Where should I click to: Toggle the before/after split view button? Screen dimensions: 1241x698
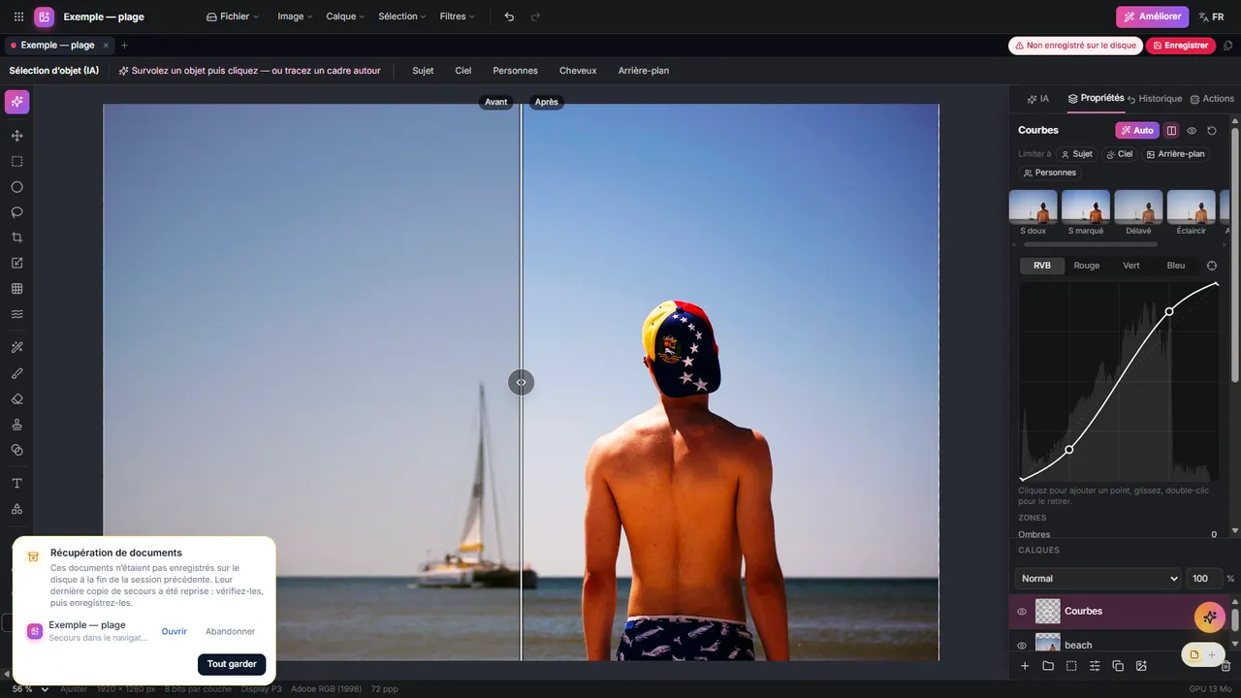pyautogui.click(x=1171, y=130)
